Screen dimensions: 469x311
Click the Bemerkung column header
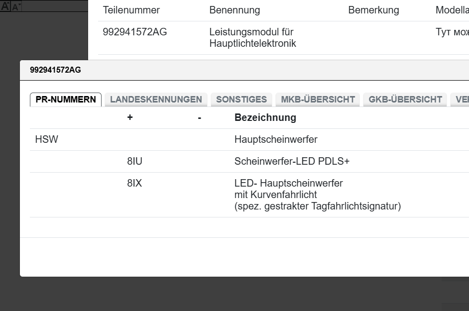[x=373, y=10]
